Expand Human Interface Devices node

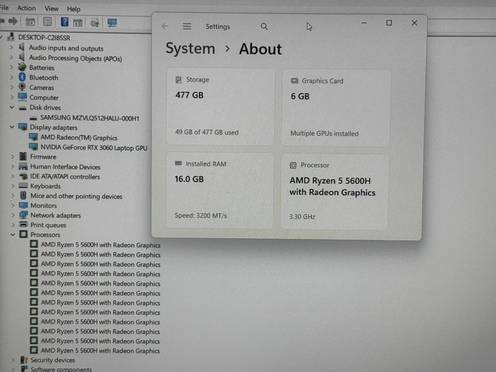(x=13, y=166)
